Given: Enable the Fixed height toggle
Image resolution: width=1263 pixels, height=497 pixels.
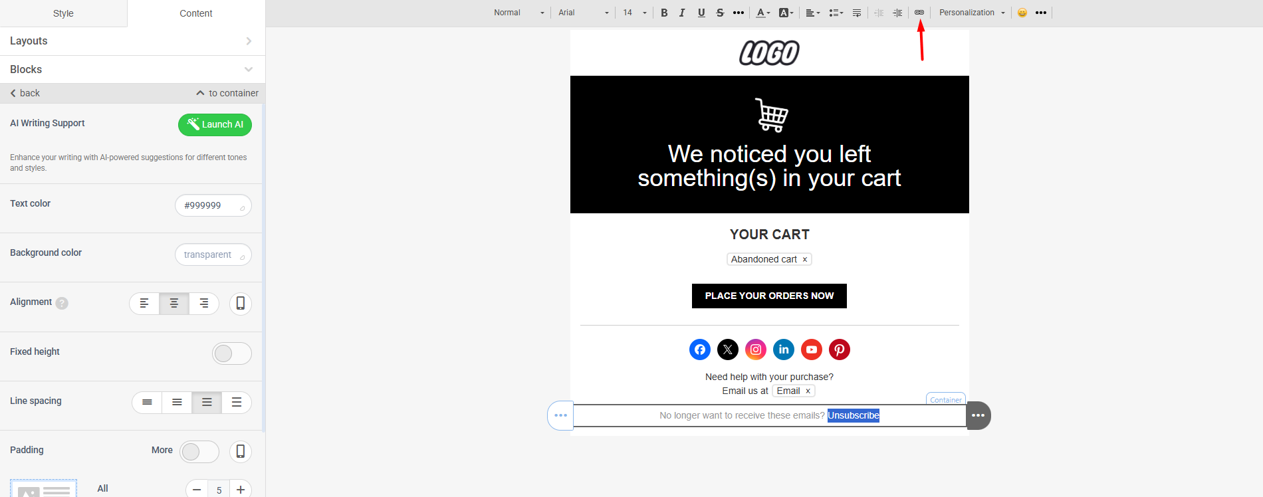Looking at the screenshot, I should coord(231,353).
